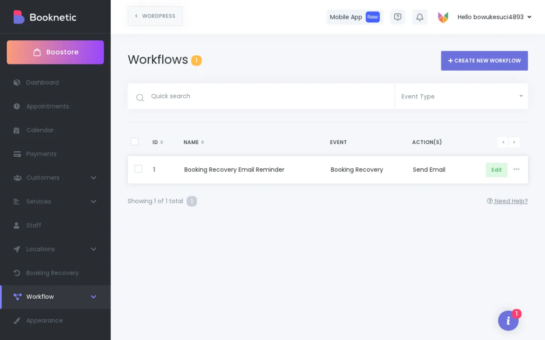Open the row's three-dot more menu
Image resolution: width=545 pixels, height=340 pixels.
pos(516,169)
